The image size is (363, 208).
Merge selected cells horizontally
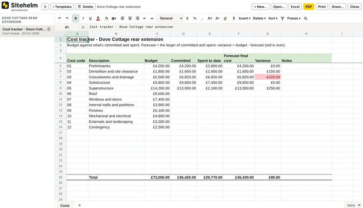[152, 18]
